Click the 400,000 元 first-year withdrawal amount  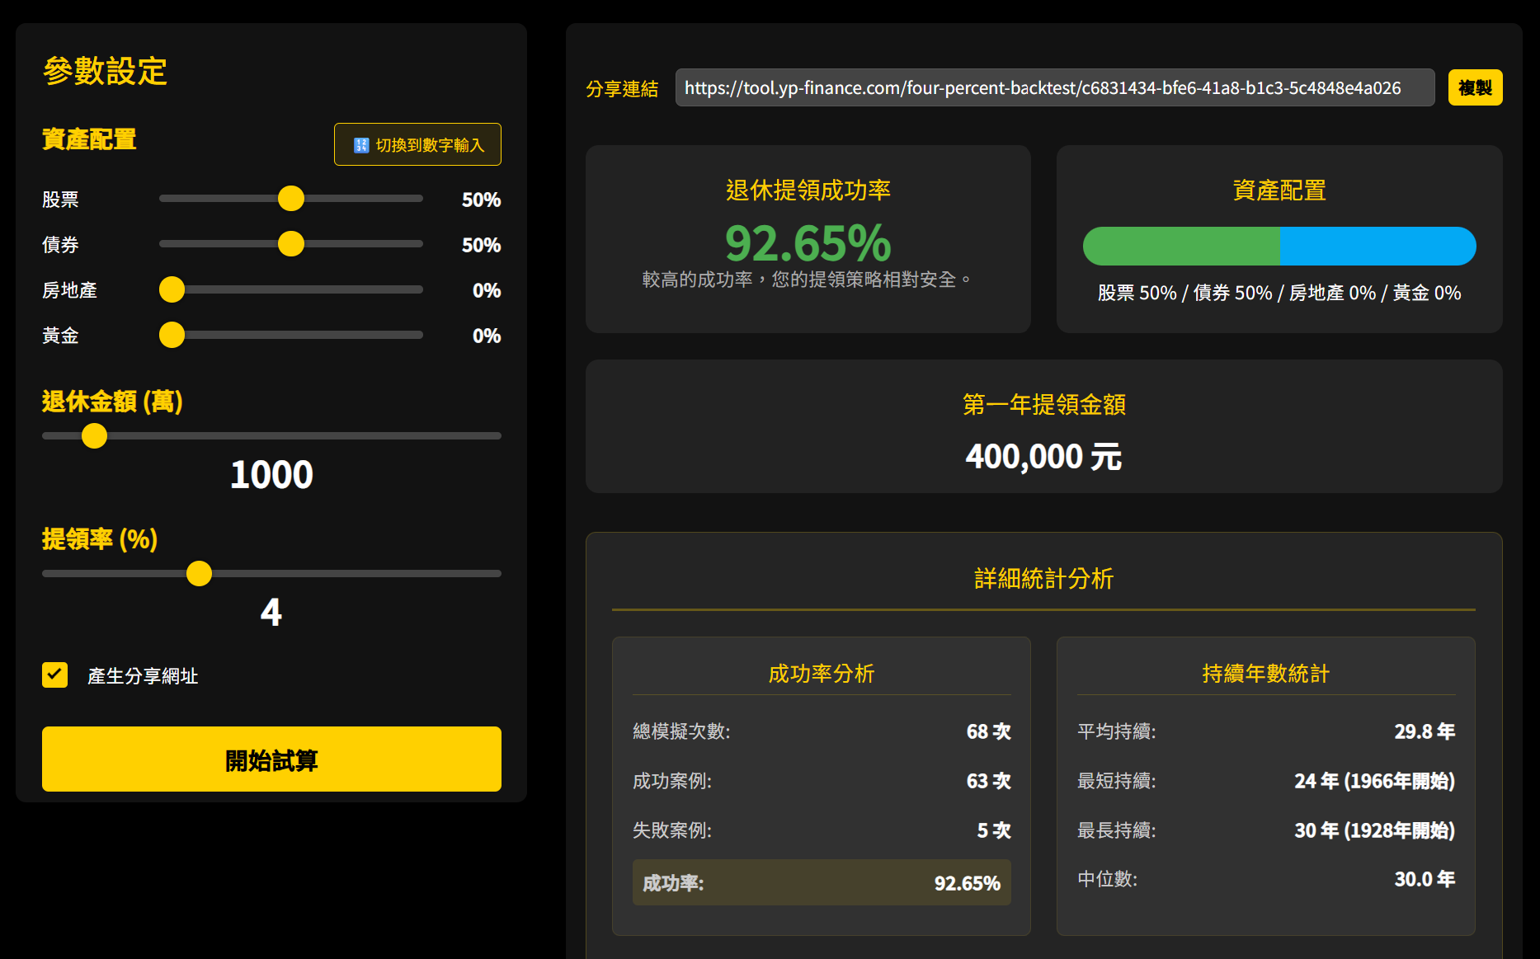point(1043,456)
